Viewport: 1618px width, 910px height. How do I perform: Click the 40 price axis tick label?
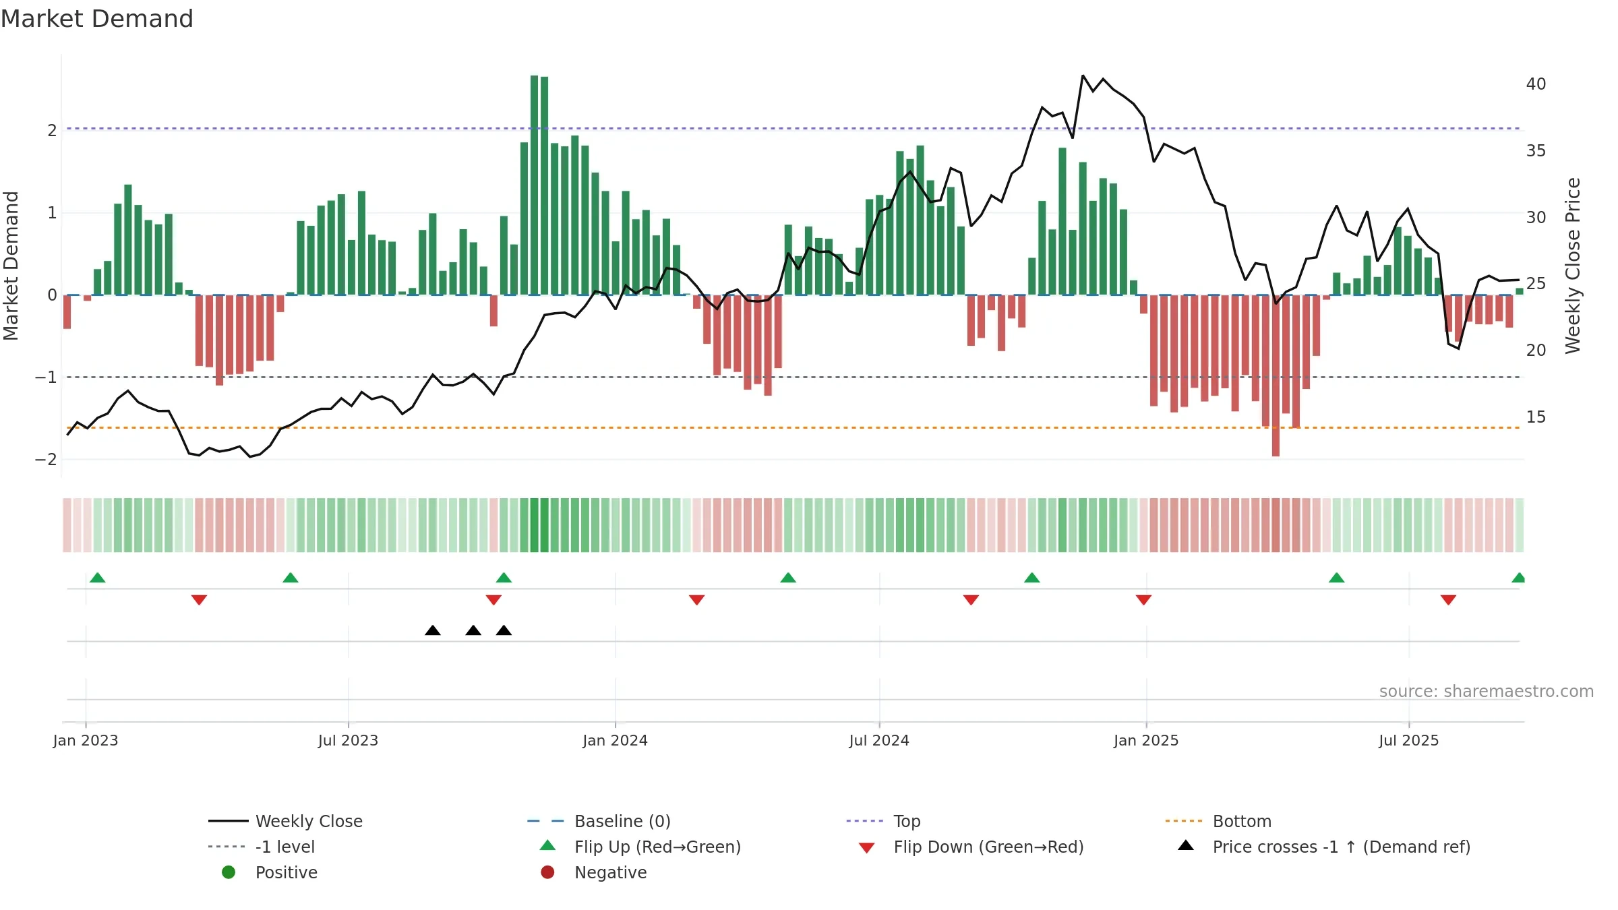pos(1536,84)
